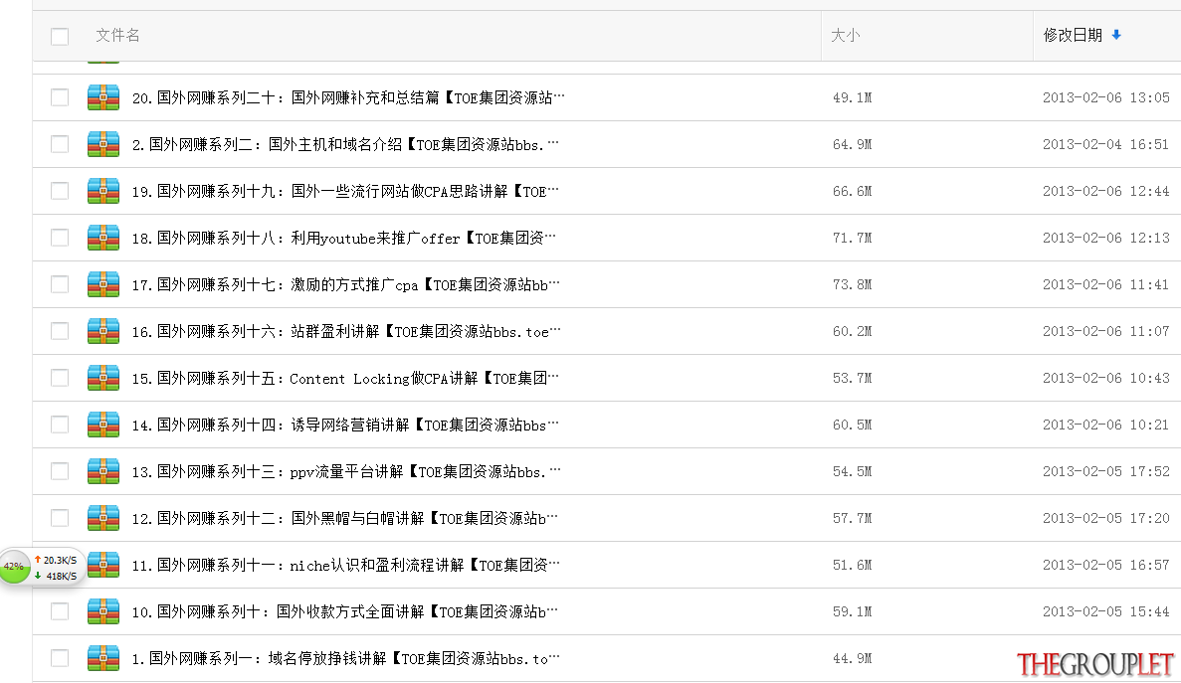Check the box for file 20. 国外网赚系列二十
1181x683 pixels.
60,97
